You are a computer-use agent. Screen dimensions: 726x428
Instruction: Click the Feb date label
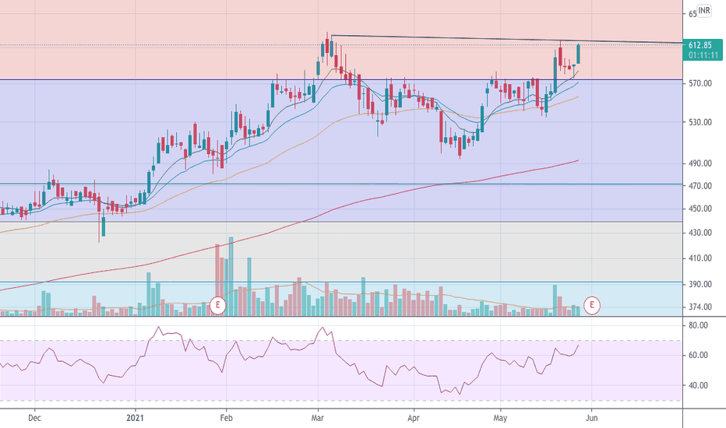[x=226, y=418]
